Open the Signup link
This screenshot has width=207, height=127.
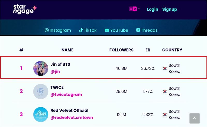(x=170, y=9)
